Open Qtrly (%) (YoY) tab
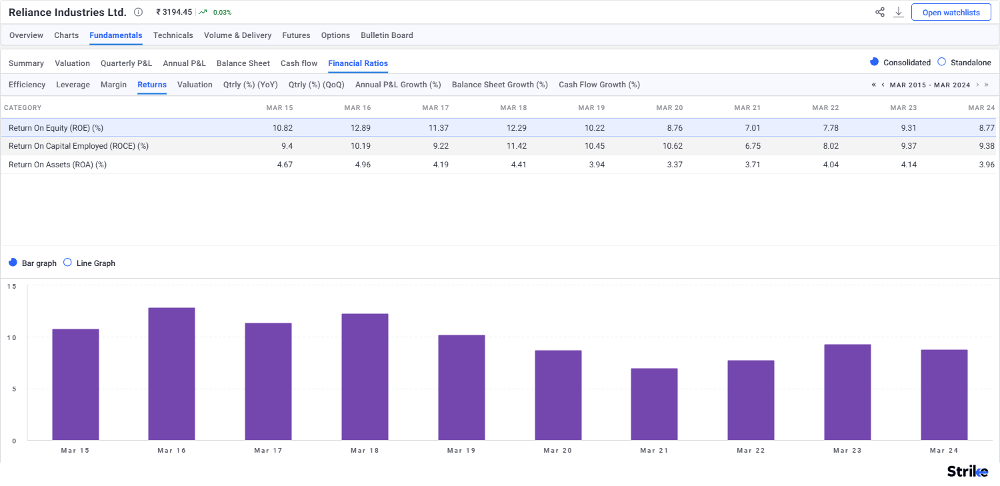 (251, 85)
